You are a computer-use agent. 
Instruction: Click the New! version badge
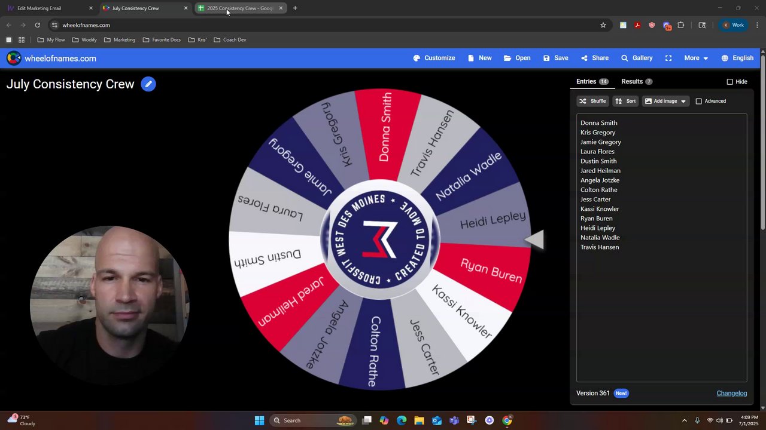coord(621,393)
